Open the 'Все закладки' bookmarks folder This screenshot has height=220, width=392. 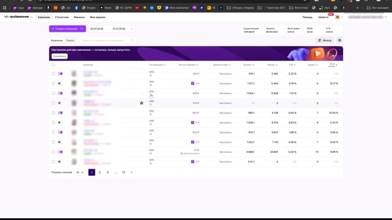377,8
